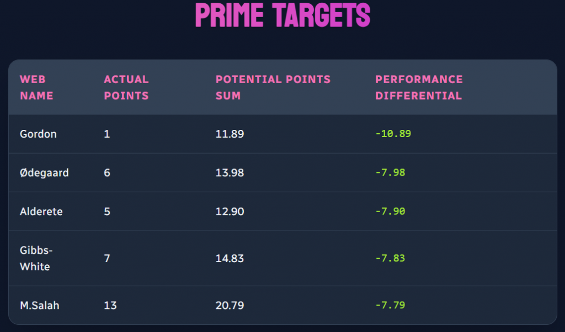Click Alderete's differential value -7.90
Screen dimensions: 565x332
point(390,211)
